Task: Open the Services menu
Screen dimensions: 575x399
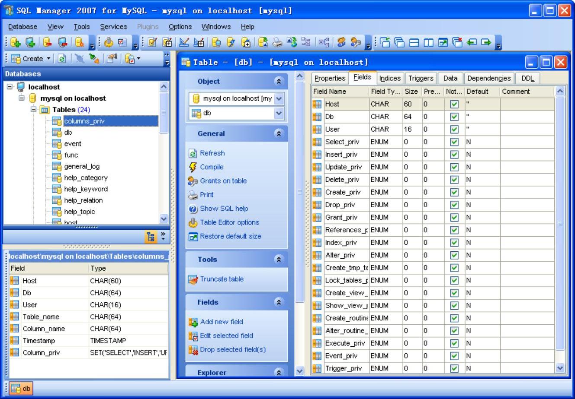Action: click(x=113, y=27)
